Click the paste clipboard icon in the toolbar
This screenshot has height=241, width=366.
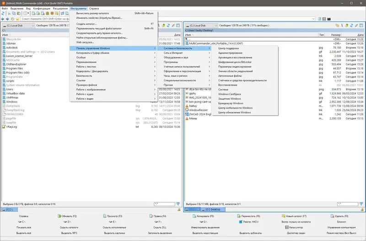pos(19,13)
